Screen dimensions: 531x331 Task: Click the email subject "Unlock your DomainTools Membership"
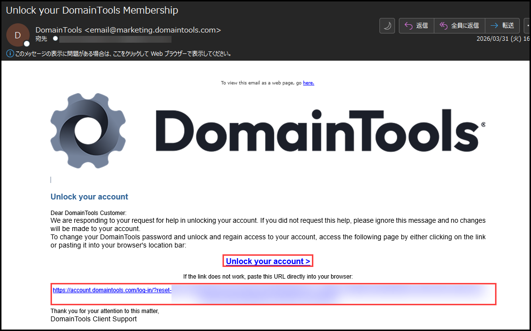[92, 10]
